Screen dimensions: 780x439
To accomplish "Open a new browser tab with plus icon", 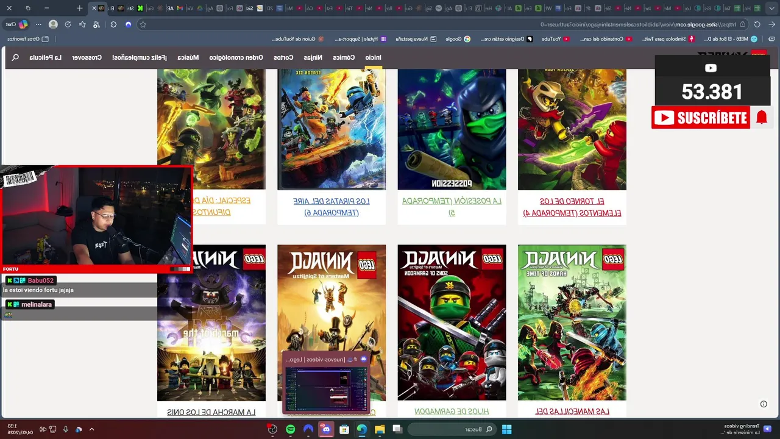I will 79,8.
